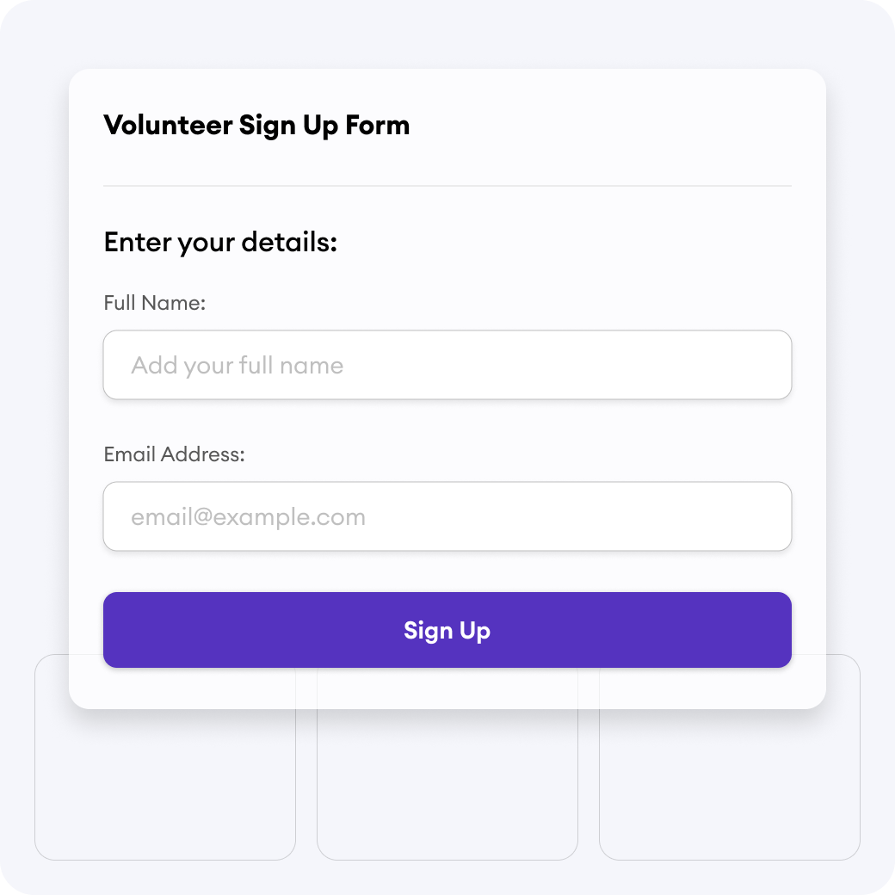The height and width of the screenshot is (895, 895).
Task: Click the word 'details:' in the heading
Action: click(x=289, y=242)
